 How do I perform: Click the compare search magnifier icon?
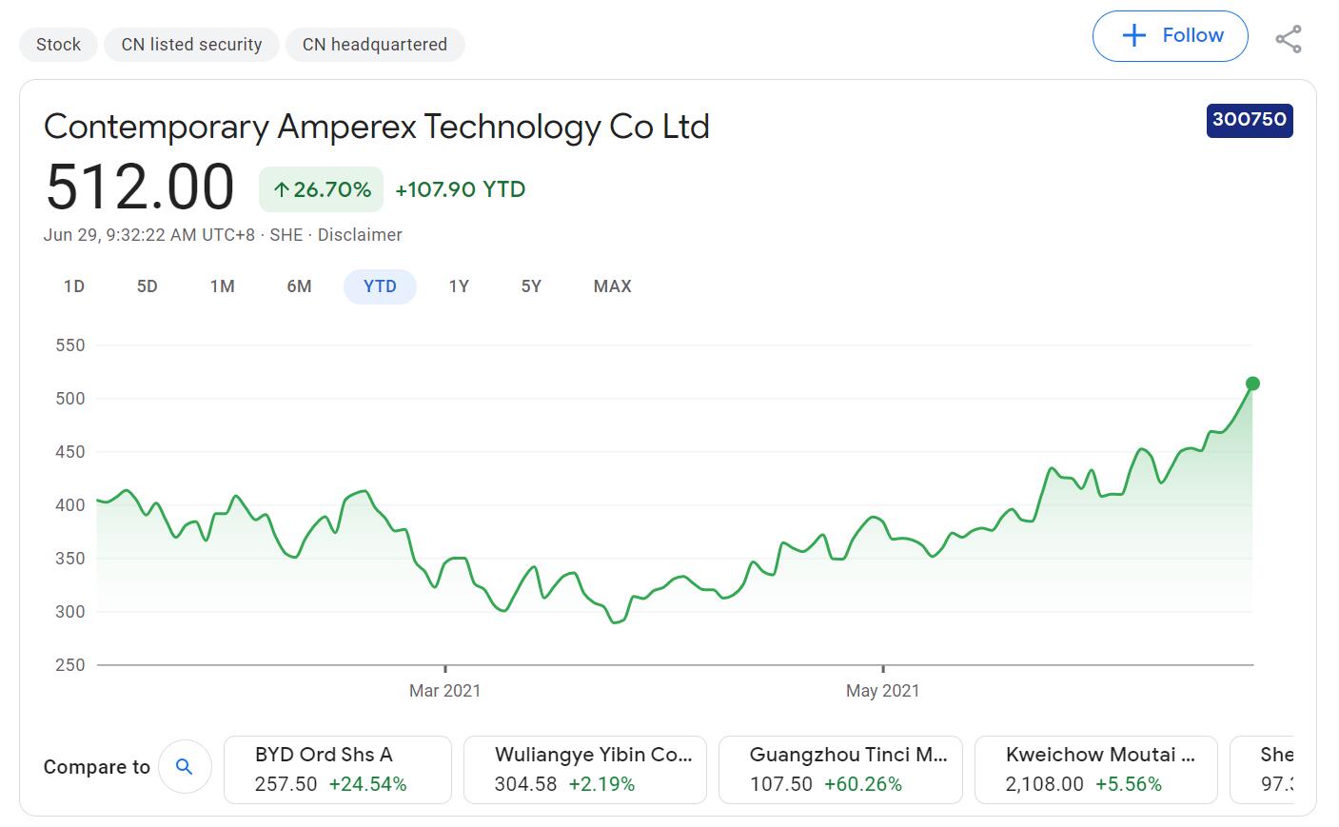coord(185,767)
